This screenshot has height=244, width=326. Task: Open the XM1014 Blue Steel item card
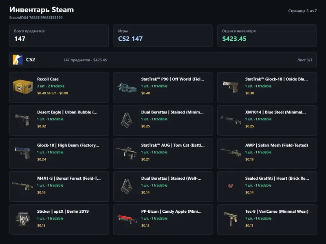tap(267, 120)
